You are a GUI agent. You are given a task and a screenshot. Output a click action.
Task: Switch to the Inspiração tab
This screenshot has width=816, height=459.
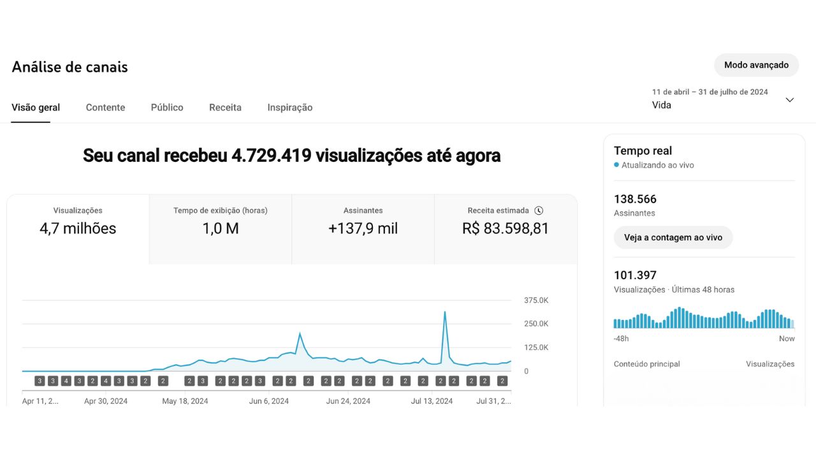tap(290, 108)
